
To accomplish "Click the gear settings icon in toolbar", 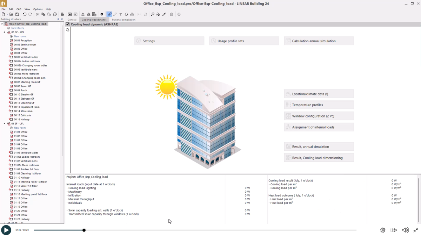I will tap(102, 14).
